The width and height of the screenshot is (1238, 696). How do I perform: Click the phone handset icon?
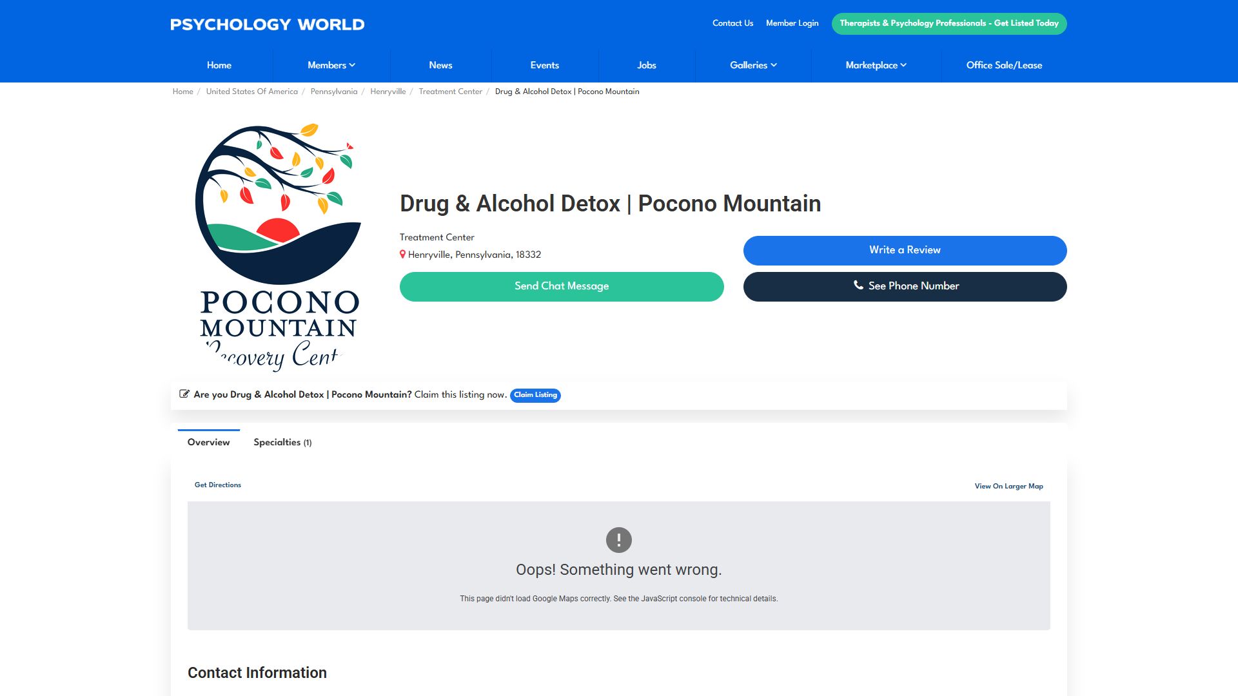coord(858,285)
